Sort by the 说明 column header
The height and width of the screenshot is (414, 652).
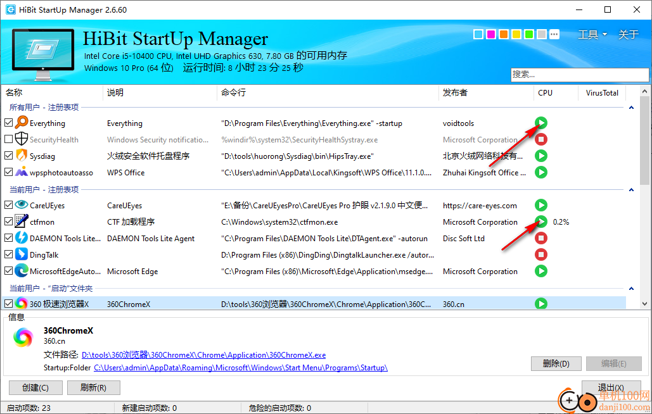point(160,92)
